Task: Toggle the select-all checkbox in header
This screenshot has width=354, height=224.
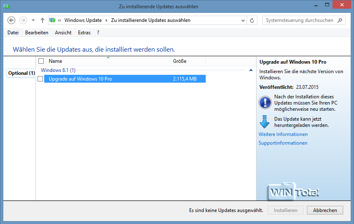Action: (41, 61)
